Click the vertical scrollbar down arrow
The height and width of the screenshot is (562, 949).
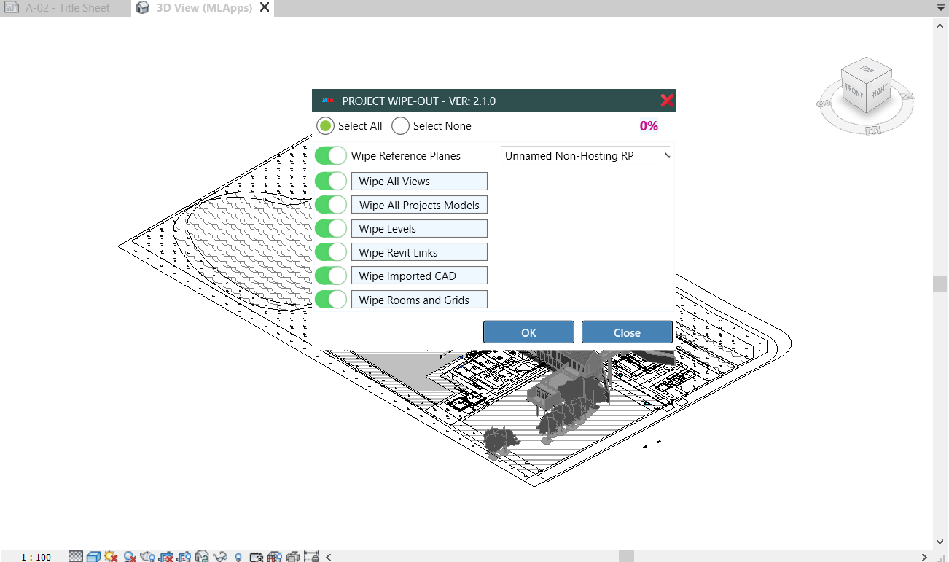point(940,542)
